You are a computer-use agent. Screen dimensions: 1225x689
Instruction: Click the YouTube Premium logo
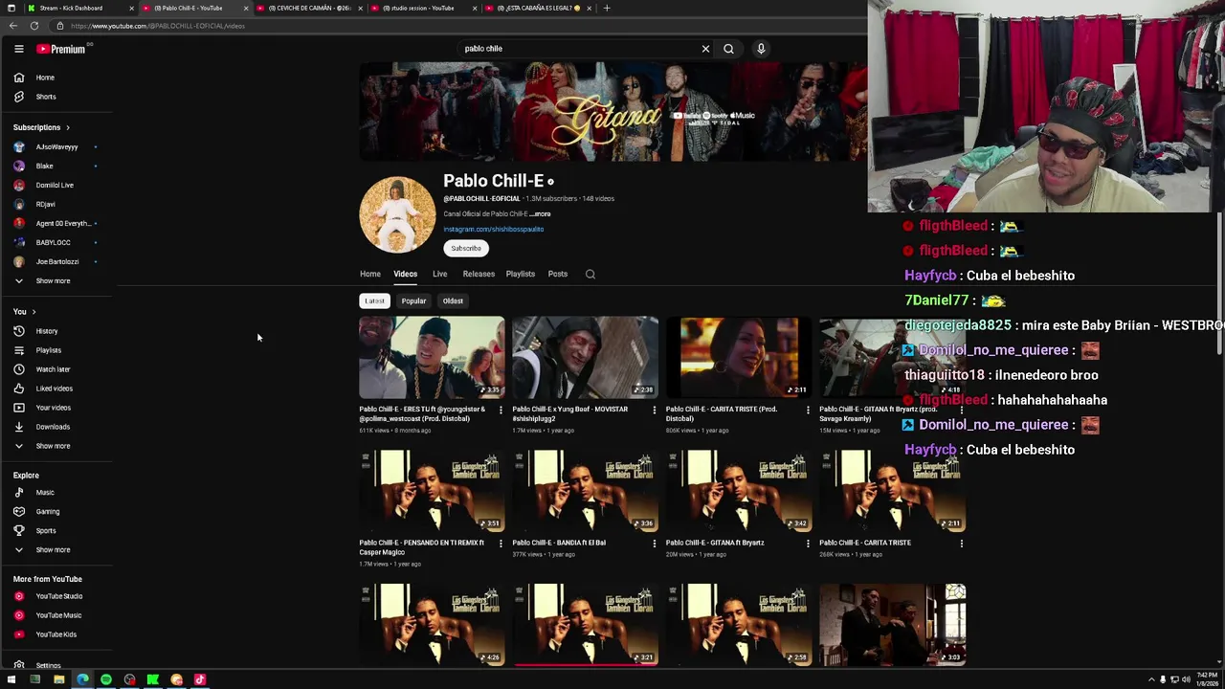pos(62,49)
